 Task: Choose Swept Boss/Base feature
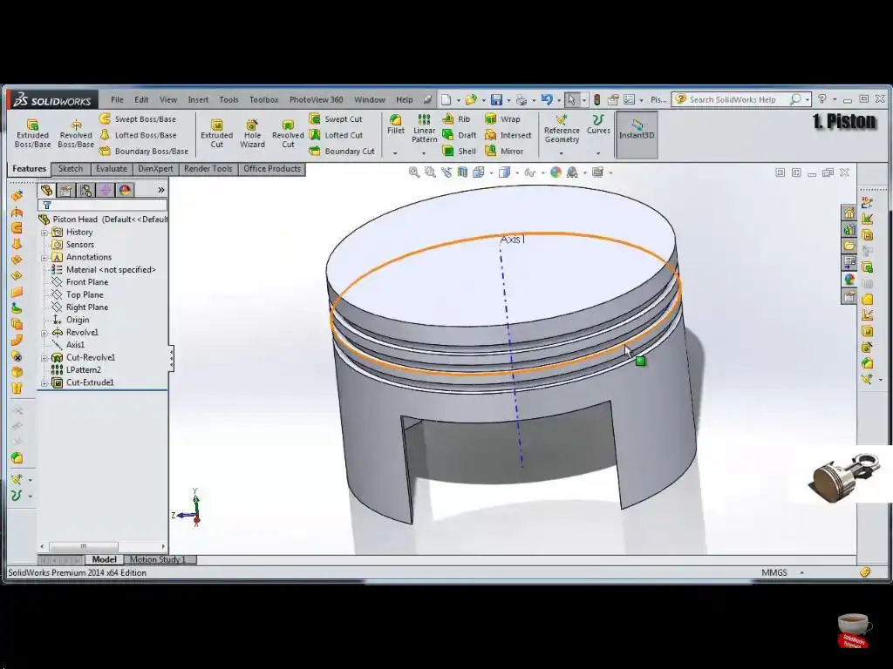tap(137, 118)
